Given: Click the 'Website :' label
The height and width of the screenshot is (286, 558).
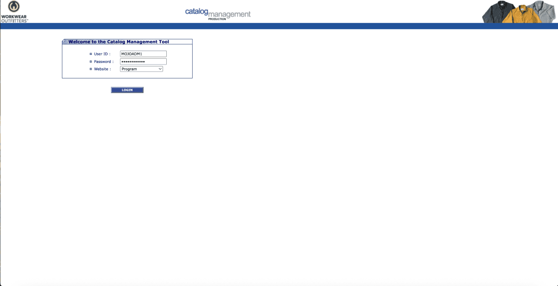Looking at the screenshot, I should pyautogui.click(x=102, y=69).
